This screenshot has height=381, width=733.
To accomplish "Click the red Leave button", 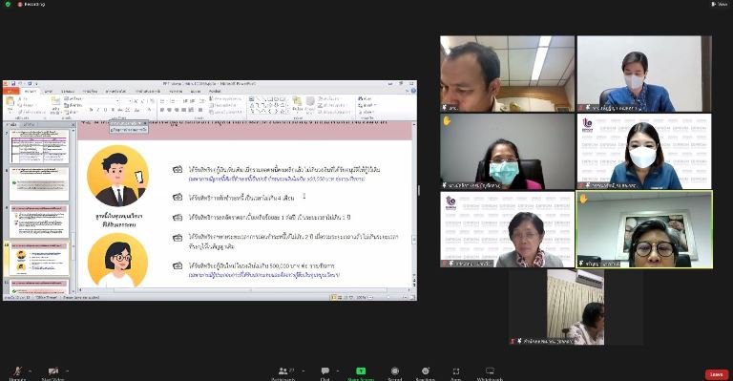I will click(x=717, y=374).
